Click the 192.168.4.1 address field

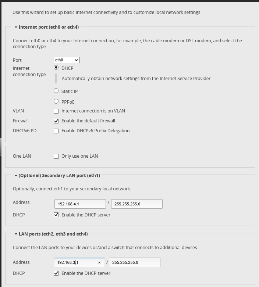80,204
